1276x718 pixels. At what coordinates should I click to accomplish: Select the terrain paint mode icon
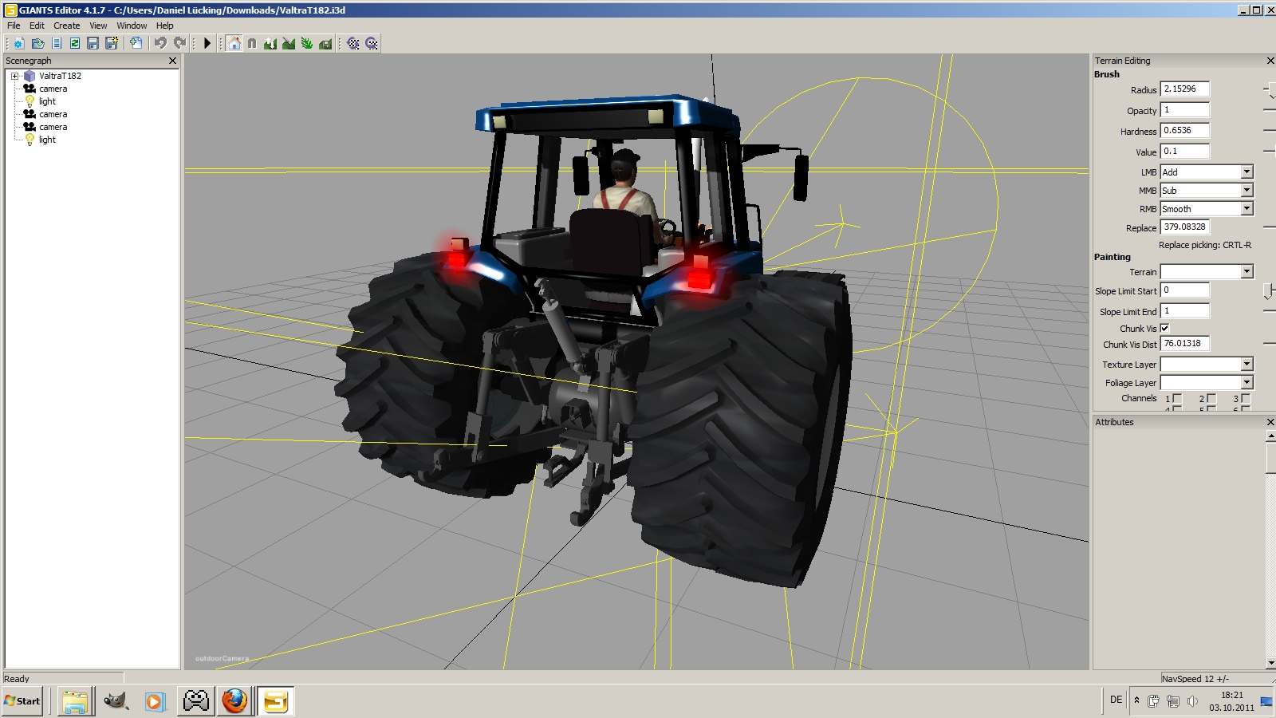[x=289, y=43]
